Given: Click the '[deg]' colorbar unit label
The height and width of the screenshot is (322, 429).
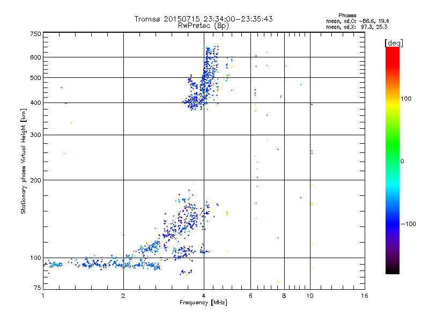Looking at the screenshot, I should coord(394,43).
